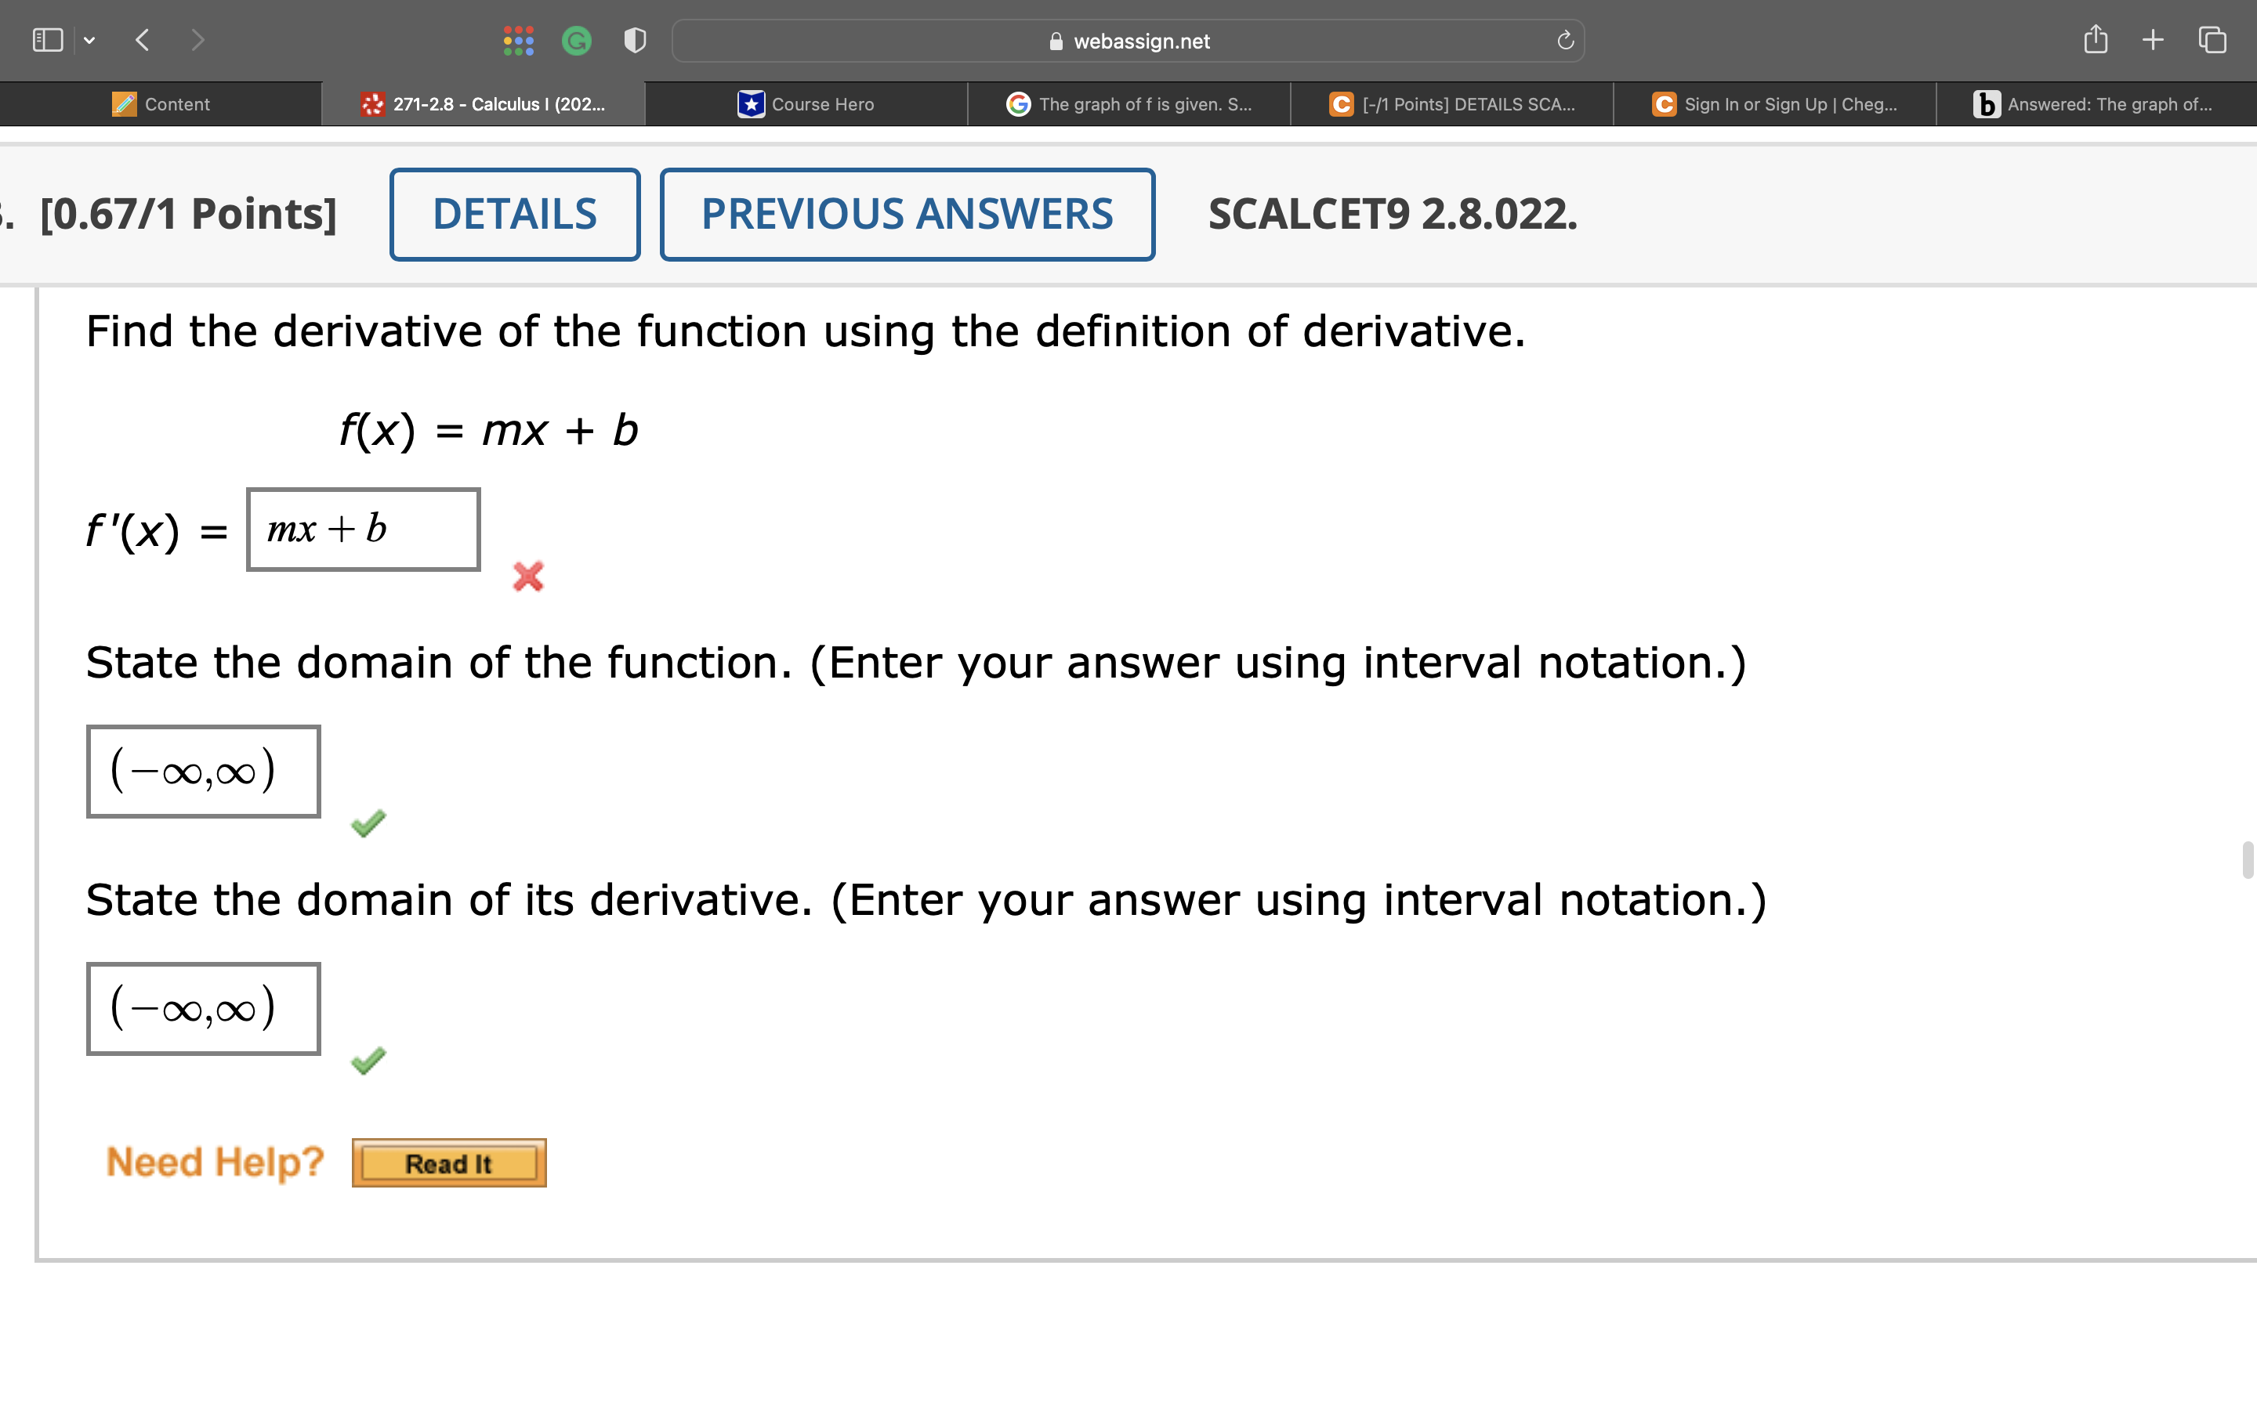Click the Read It help button
The width and height of the screenshot is (2257, 1410).
tap(448, 1163)
